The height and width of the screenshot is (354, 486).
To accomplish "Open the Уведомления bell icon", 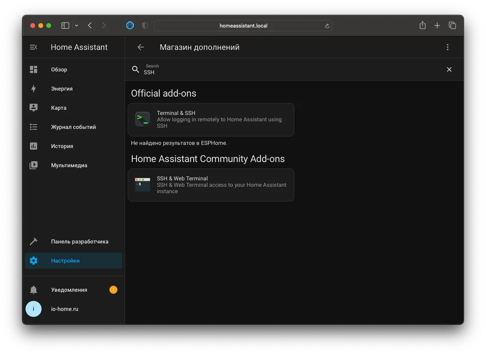I will pos(34,290).
